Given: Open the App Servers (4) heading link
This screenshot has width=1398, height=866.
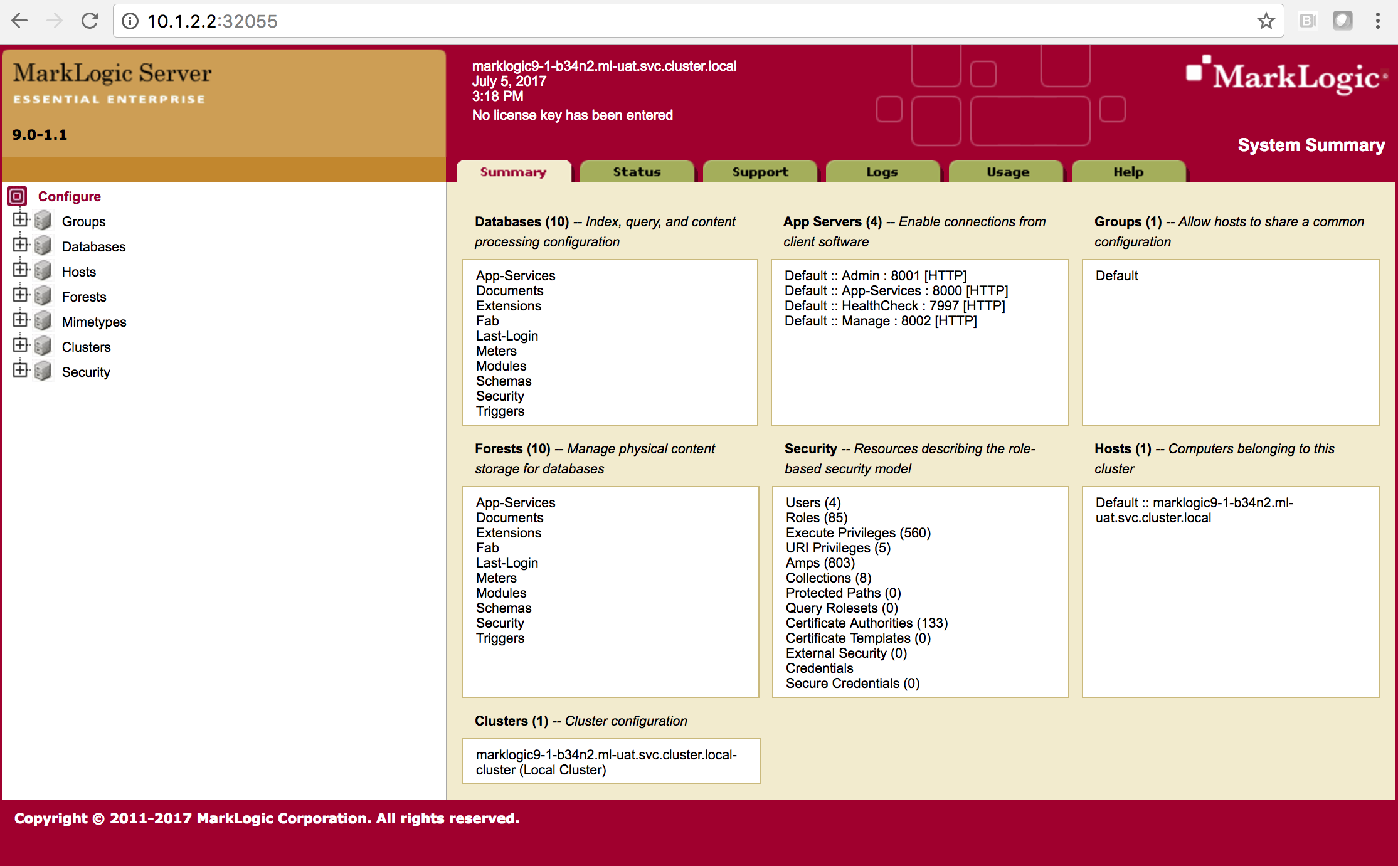Looking at the screenshot, I should (832, 221).
